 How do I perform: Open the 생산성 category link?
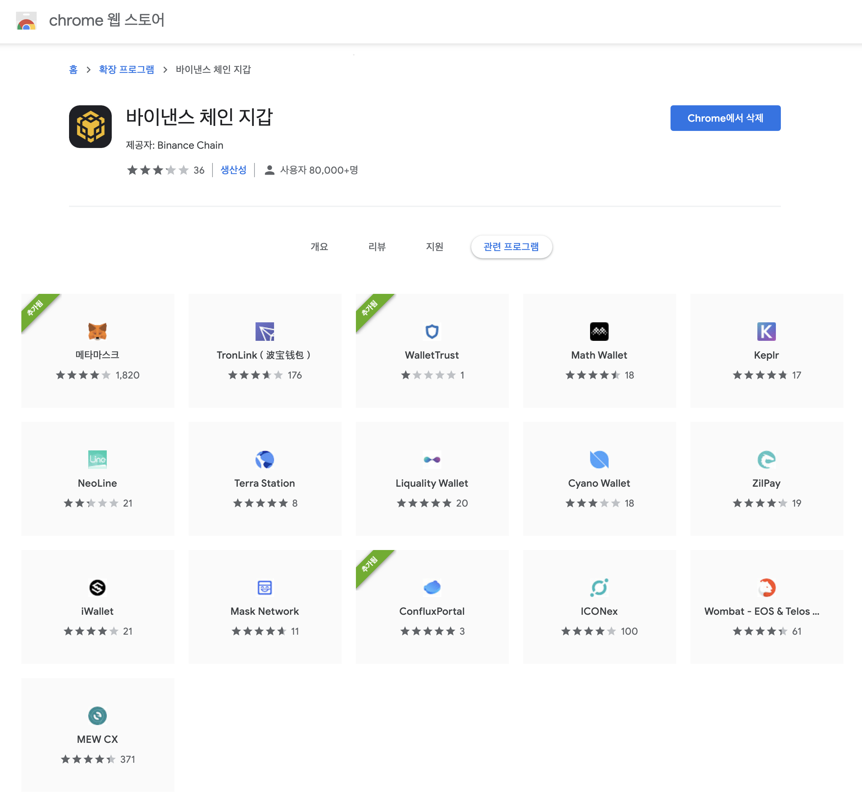[x=233, y=170]
